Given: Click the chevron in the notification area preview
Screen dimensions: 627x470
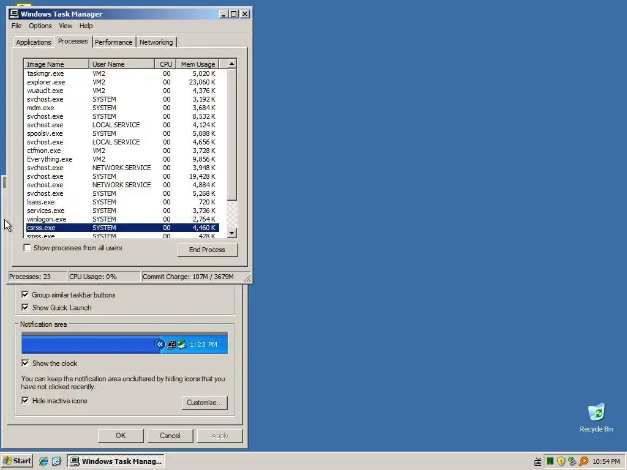Looking at the screenshot, I should 160,344.
